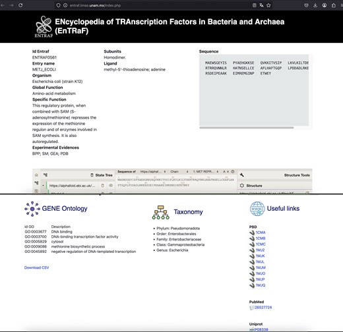Screen dimensions: 343x332
Task: Click 'Genus: Escherichia' taxonomy entry
Action: pos(172,250)
